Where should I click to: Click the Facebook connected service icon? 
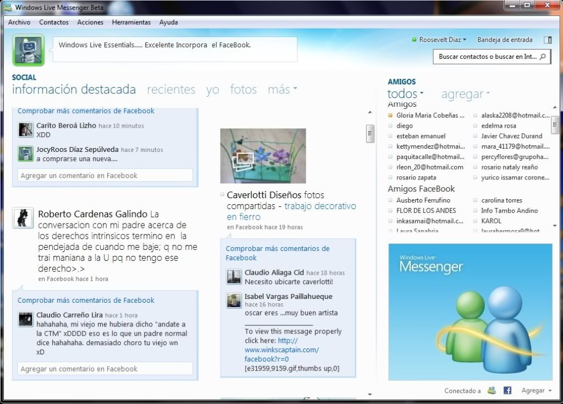507,390
